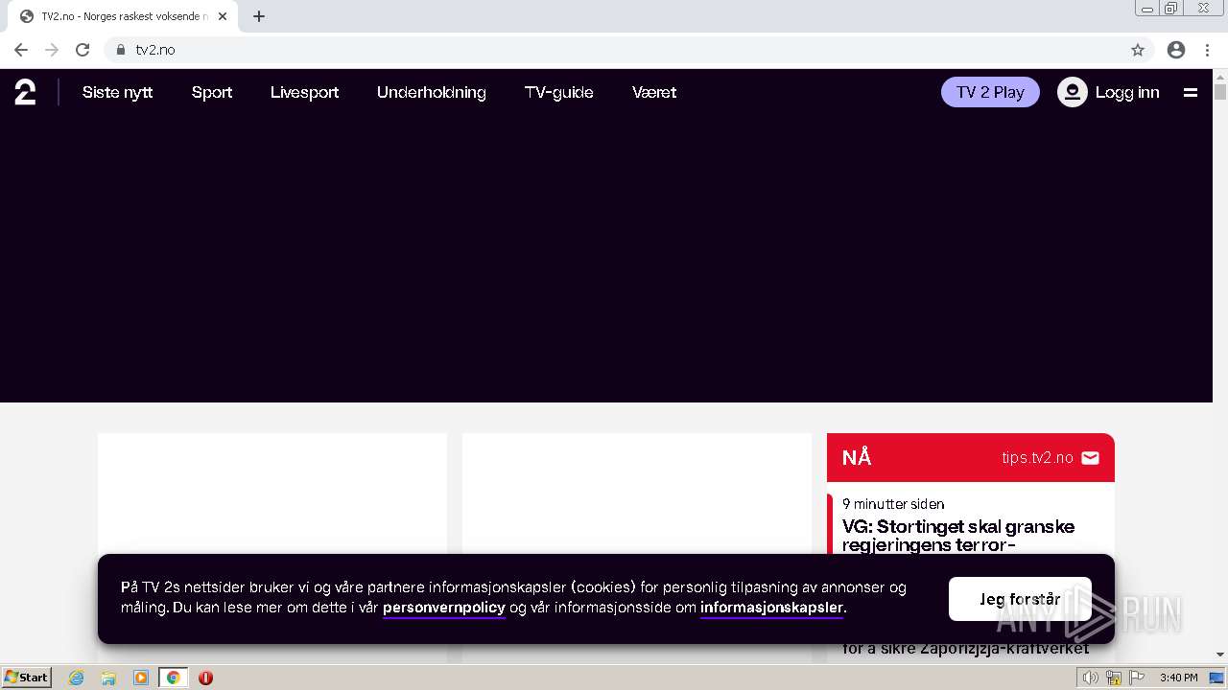
Task: Open the Været weather page
Action: [654, 92]
